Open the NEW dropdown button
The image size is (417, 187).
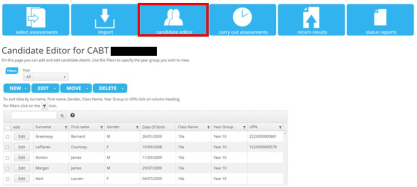(17, 88)
